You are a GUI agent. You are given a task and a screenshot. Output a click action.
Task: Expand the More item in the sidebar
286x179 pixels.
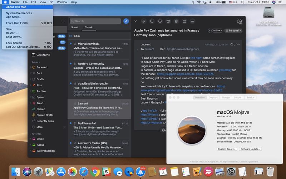[40, 127]
